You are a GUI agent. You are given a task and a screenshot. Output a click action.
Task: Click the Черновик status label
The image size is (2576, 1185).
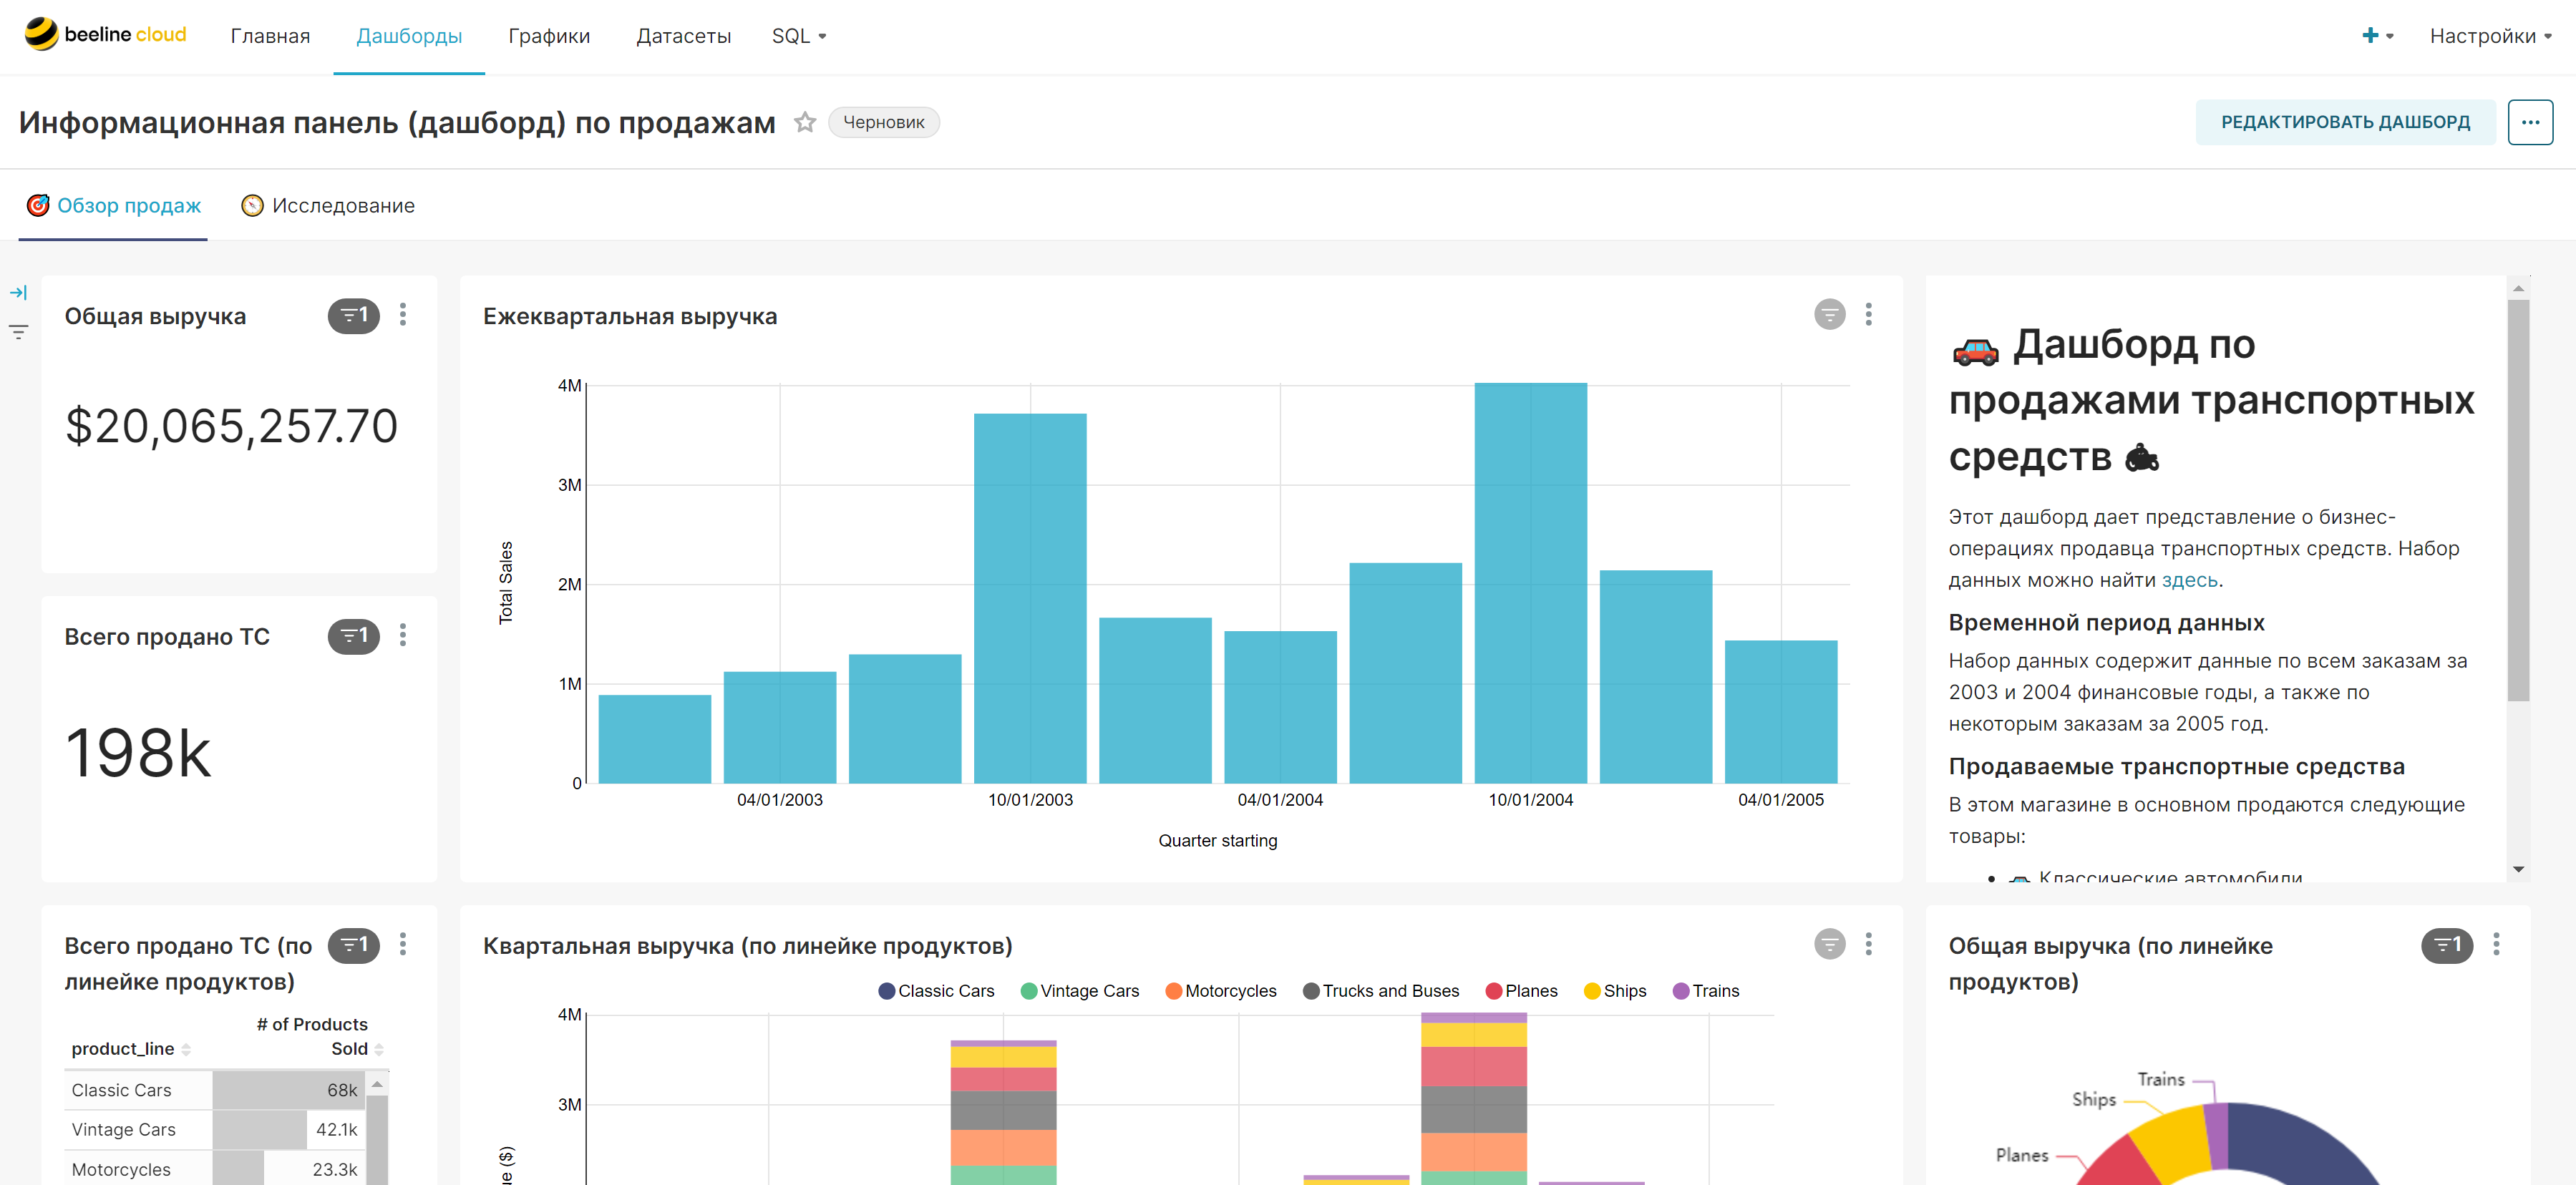point(883,122)
